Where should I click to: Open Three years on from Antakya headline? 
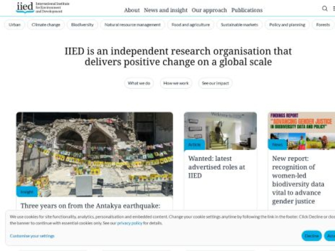(90, 206)
